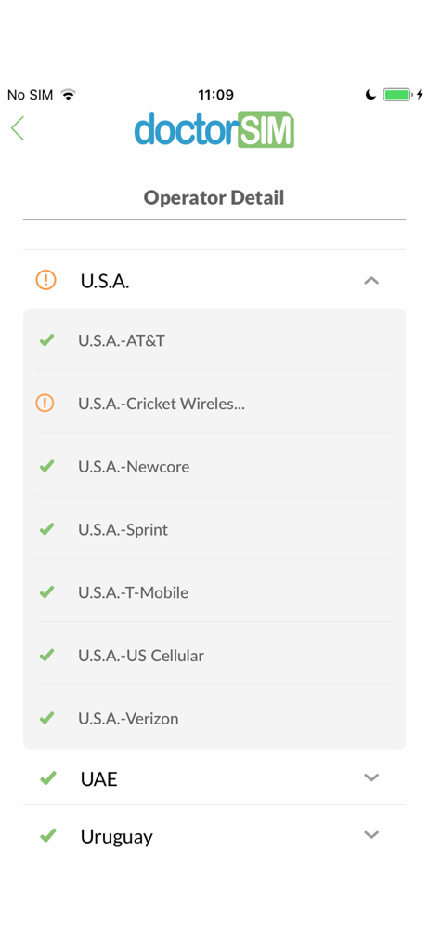Collapse the U.S.A. operator list
The width and height of the screenshot is (429, 930).
click(371, 281)
